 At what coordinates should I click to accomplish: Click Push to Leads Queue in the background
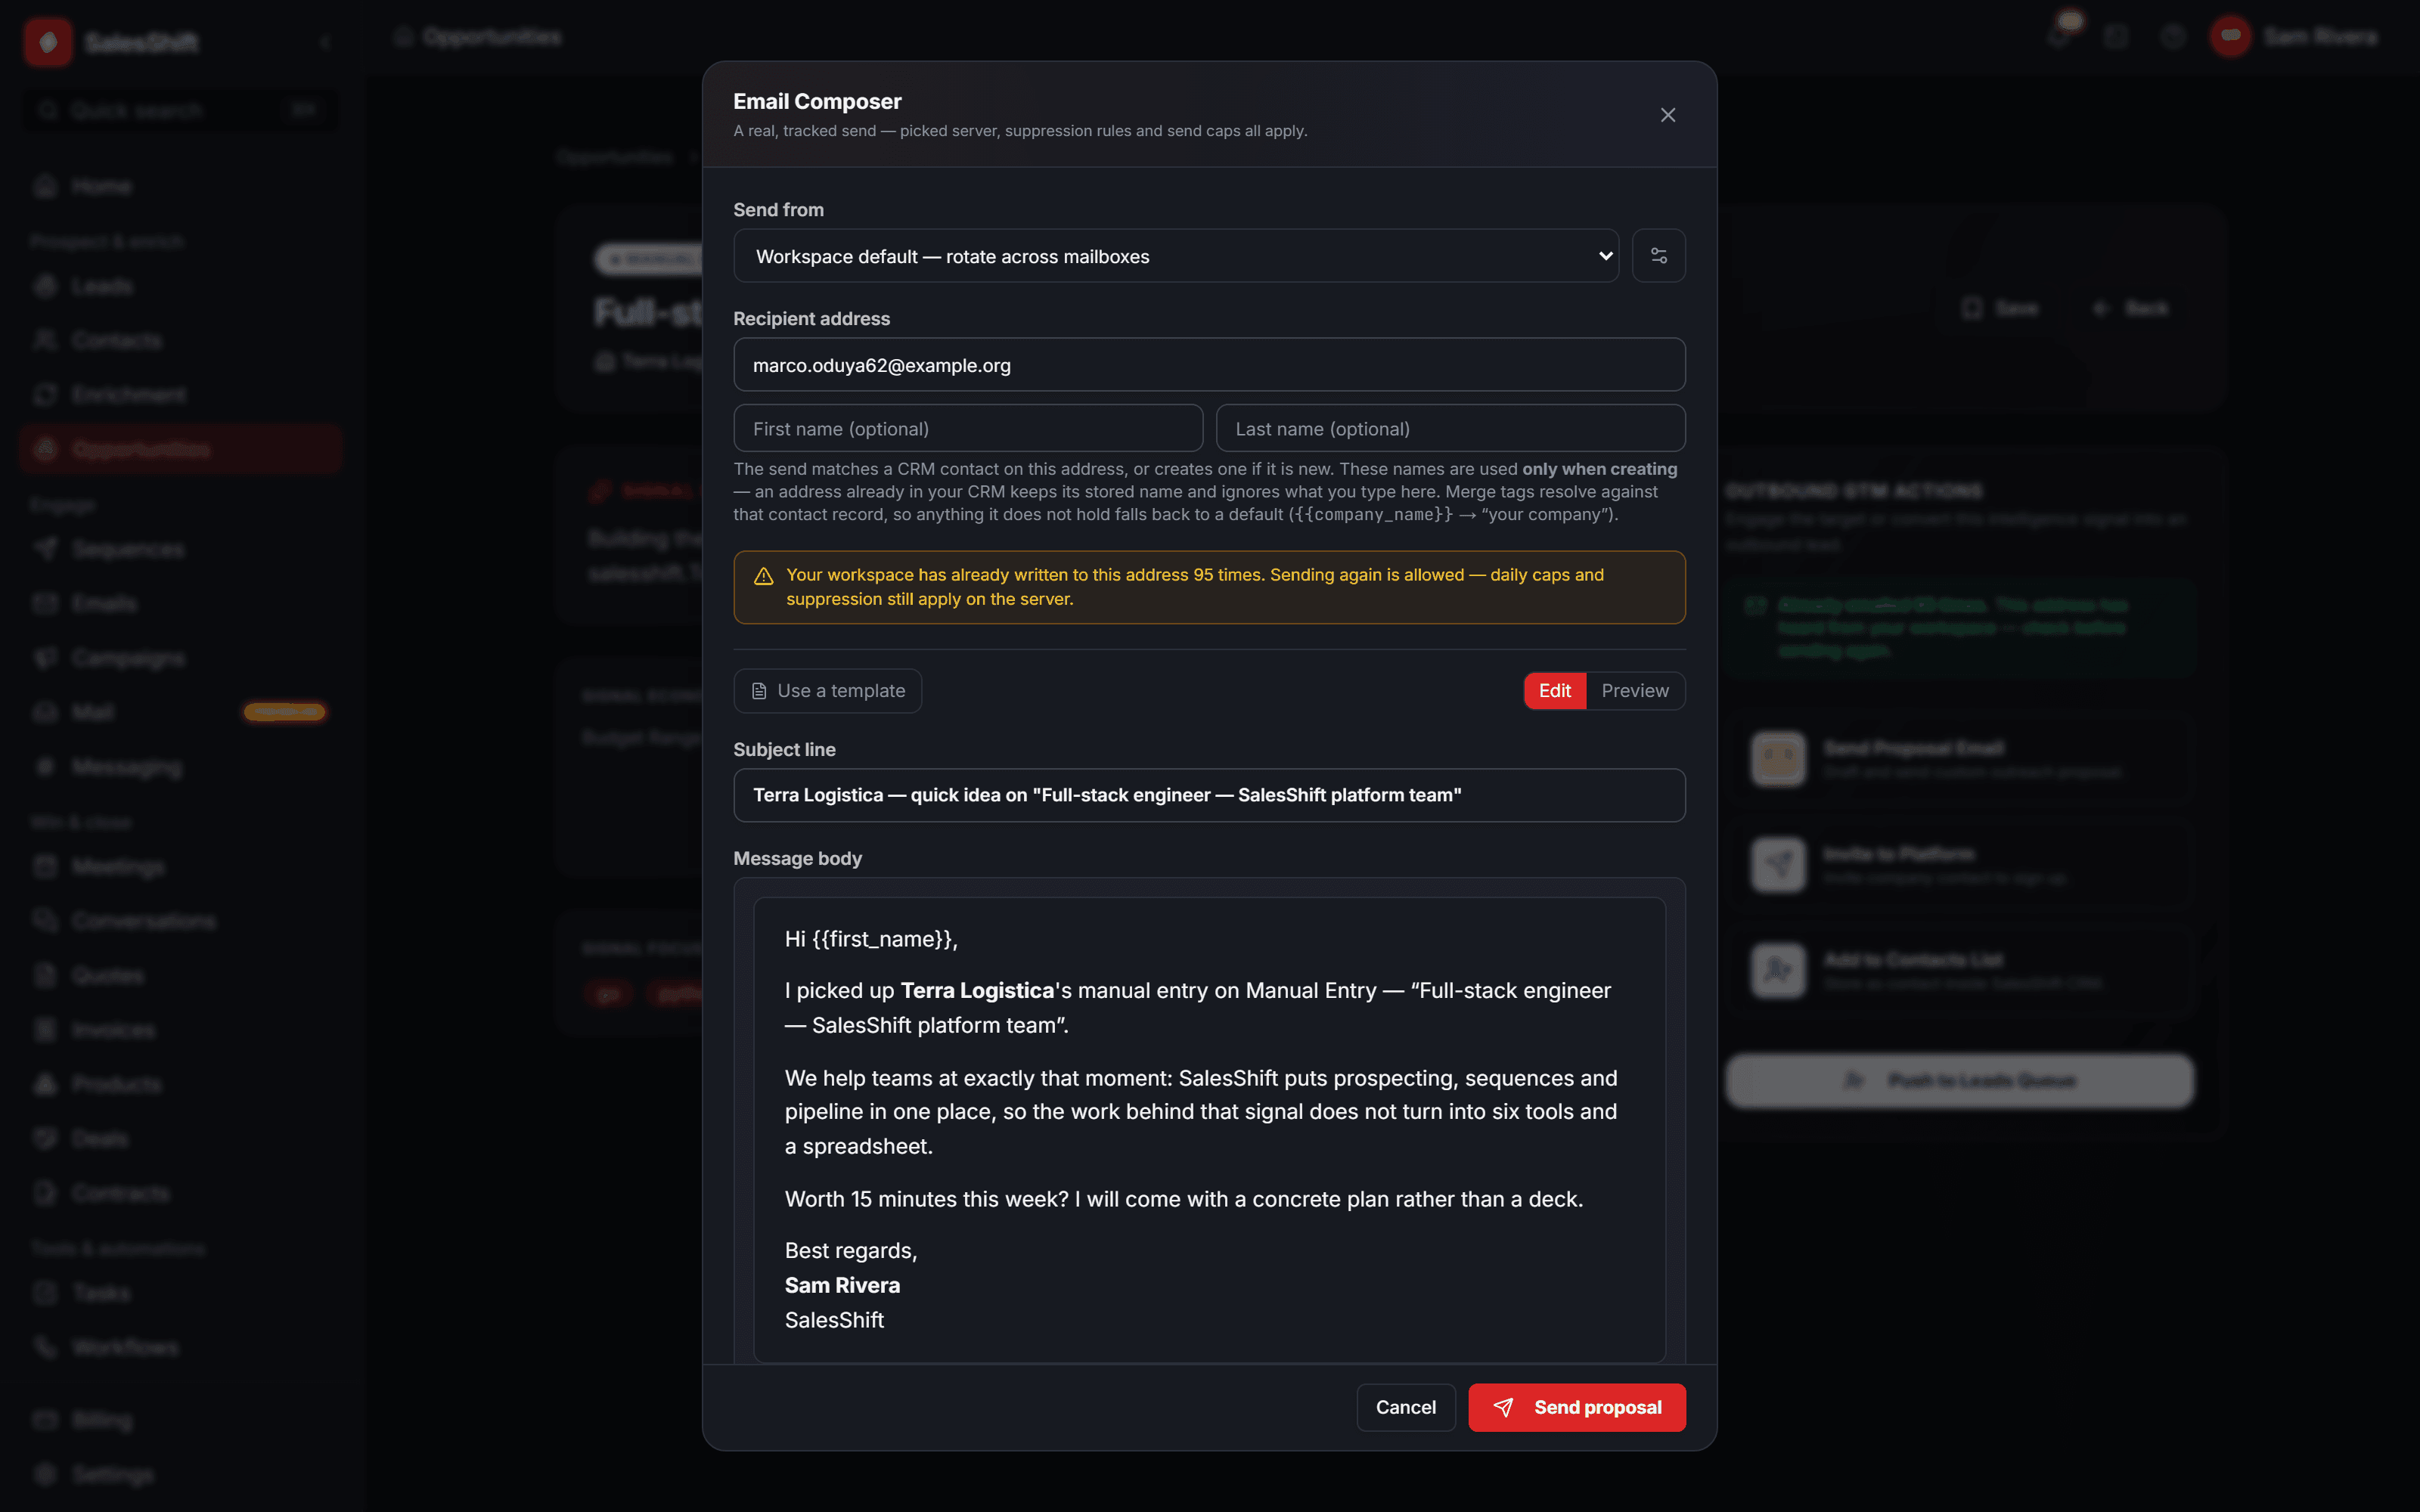[x=1960, y=1080]
